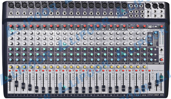Click channel 6 blue effect send knob
The height and width of the screenshot is (99, 171).
[44, 59]
